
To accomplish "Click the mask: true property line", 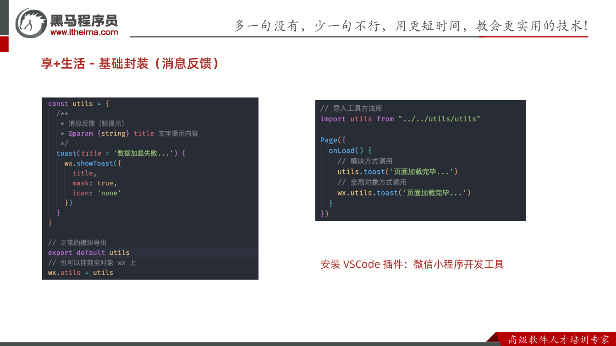I will [95, 183].
